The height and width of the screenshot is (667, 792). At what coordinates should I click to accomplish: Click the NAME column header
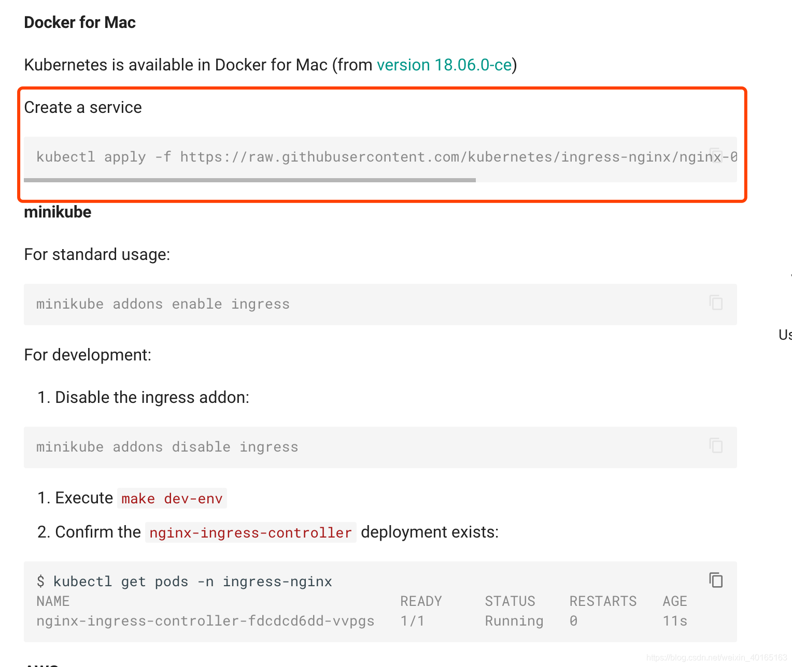tap(53, 601)
